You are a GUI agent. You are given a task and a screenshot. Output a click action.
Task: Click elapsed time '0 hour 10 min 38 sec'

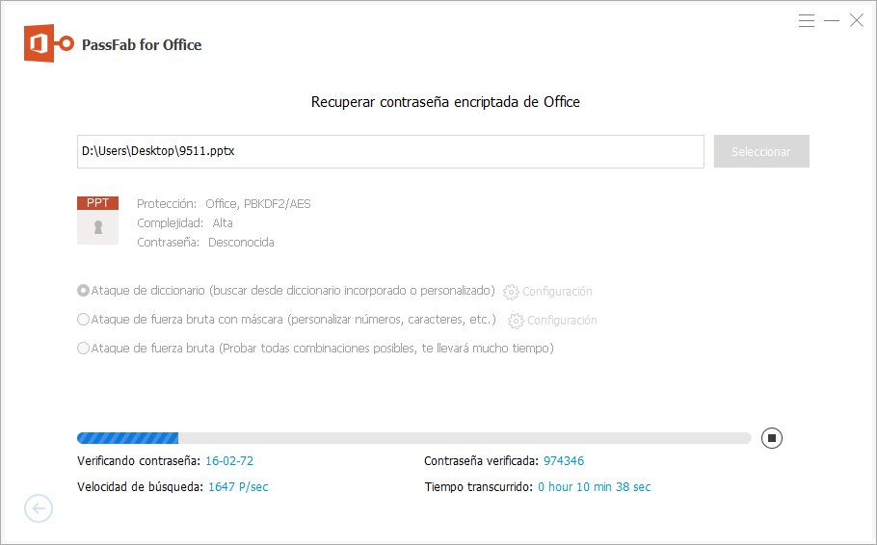(595, 487)
